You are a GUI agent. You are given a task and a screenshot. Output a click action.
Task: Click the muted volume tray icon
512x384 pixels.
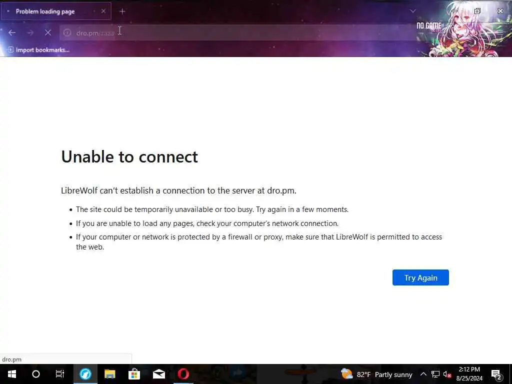[x=447, y=374]
